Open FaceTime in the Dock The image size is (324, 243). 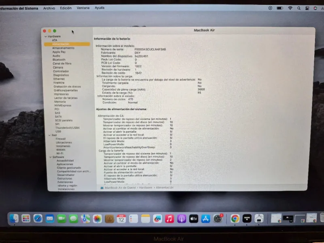click(62, 219)
